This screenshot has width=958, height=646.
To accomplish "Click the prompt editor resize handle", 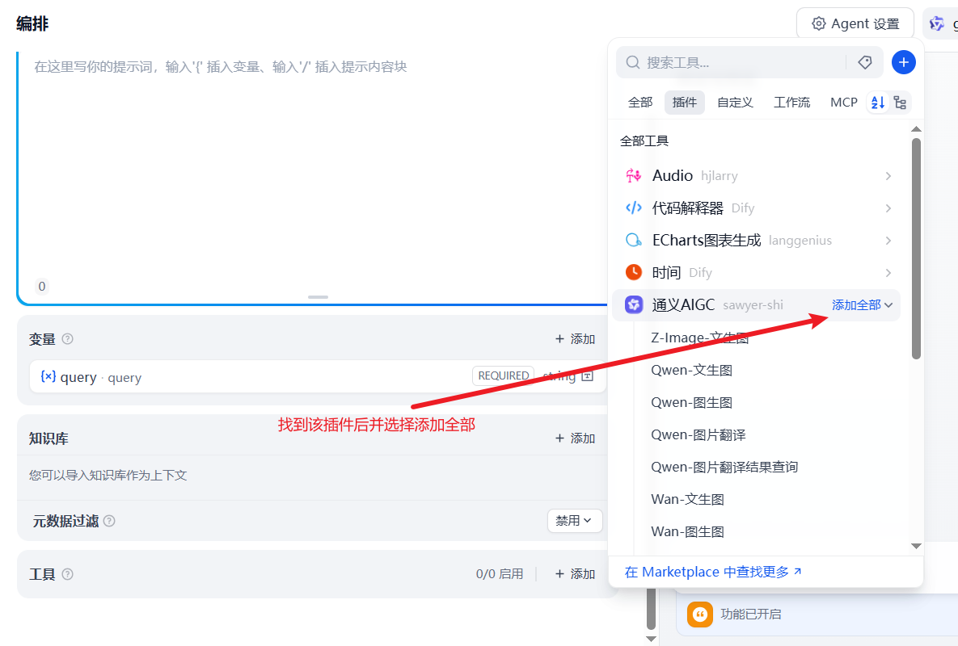I will [x=318, y=297].
